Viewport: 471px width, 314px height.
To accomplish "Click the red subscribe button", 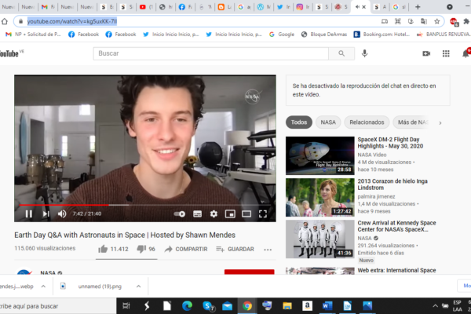I will (249, 272).
